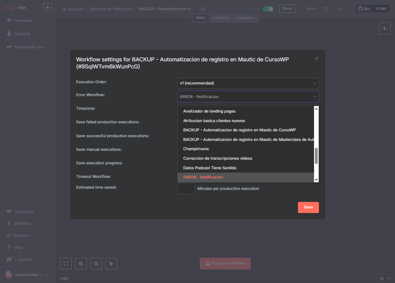Screen dimensions: 395x283
Task: Expand the Help submenu chevron
Action: [x=45, y=247]
